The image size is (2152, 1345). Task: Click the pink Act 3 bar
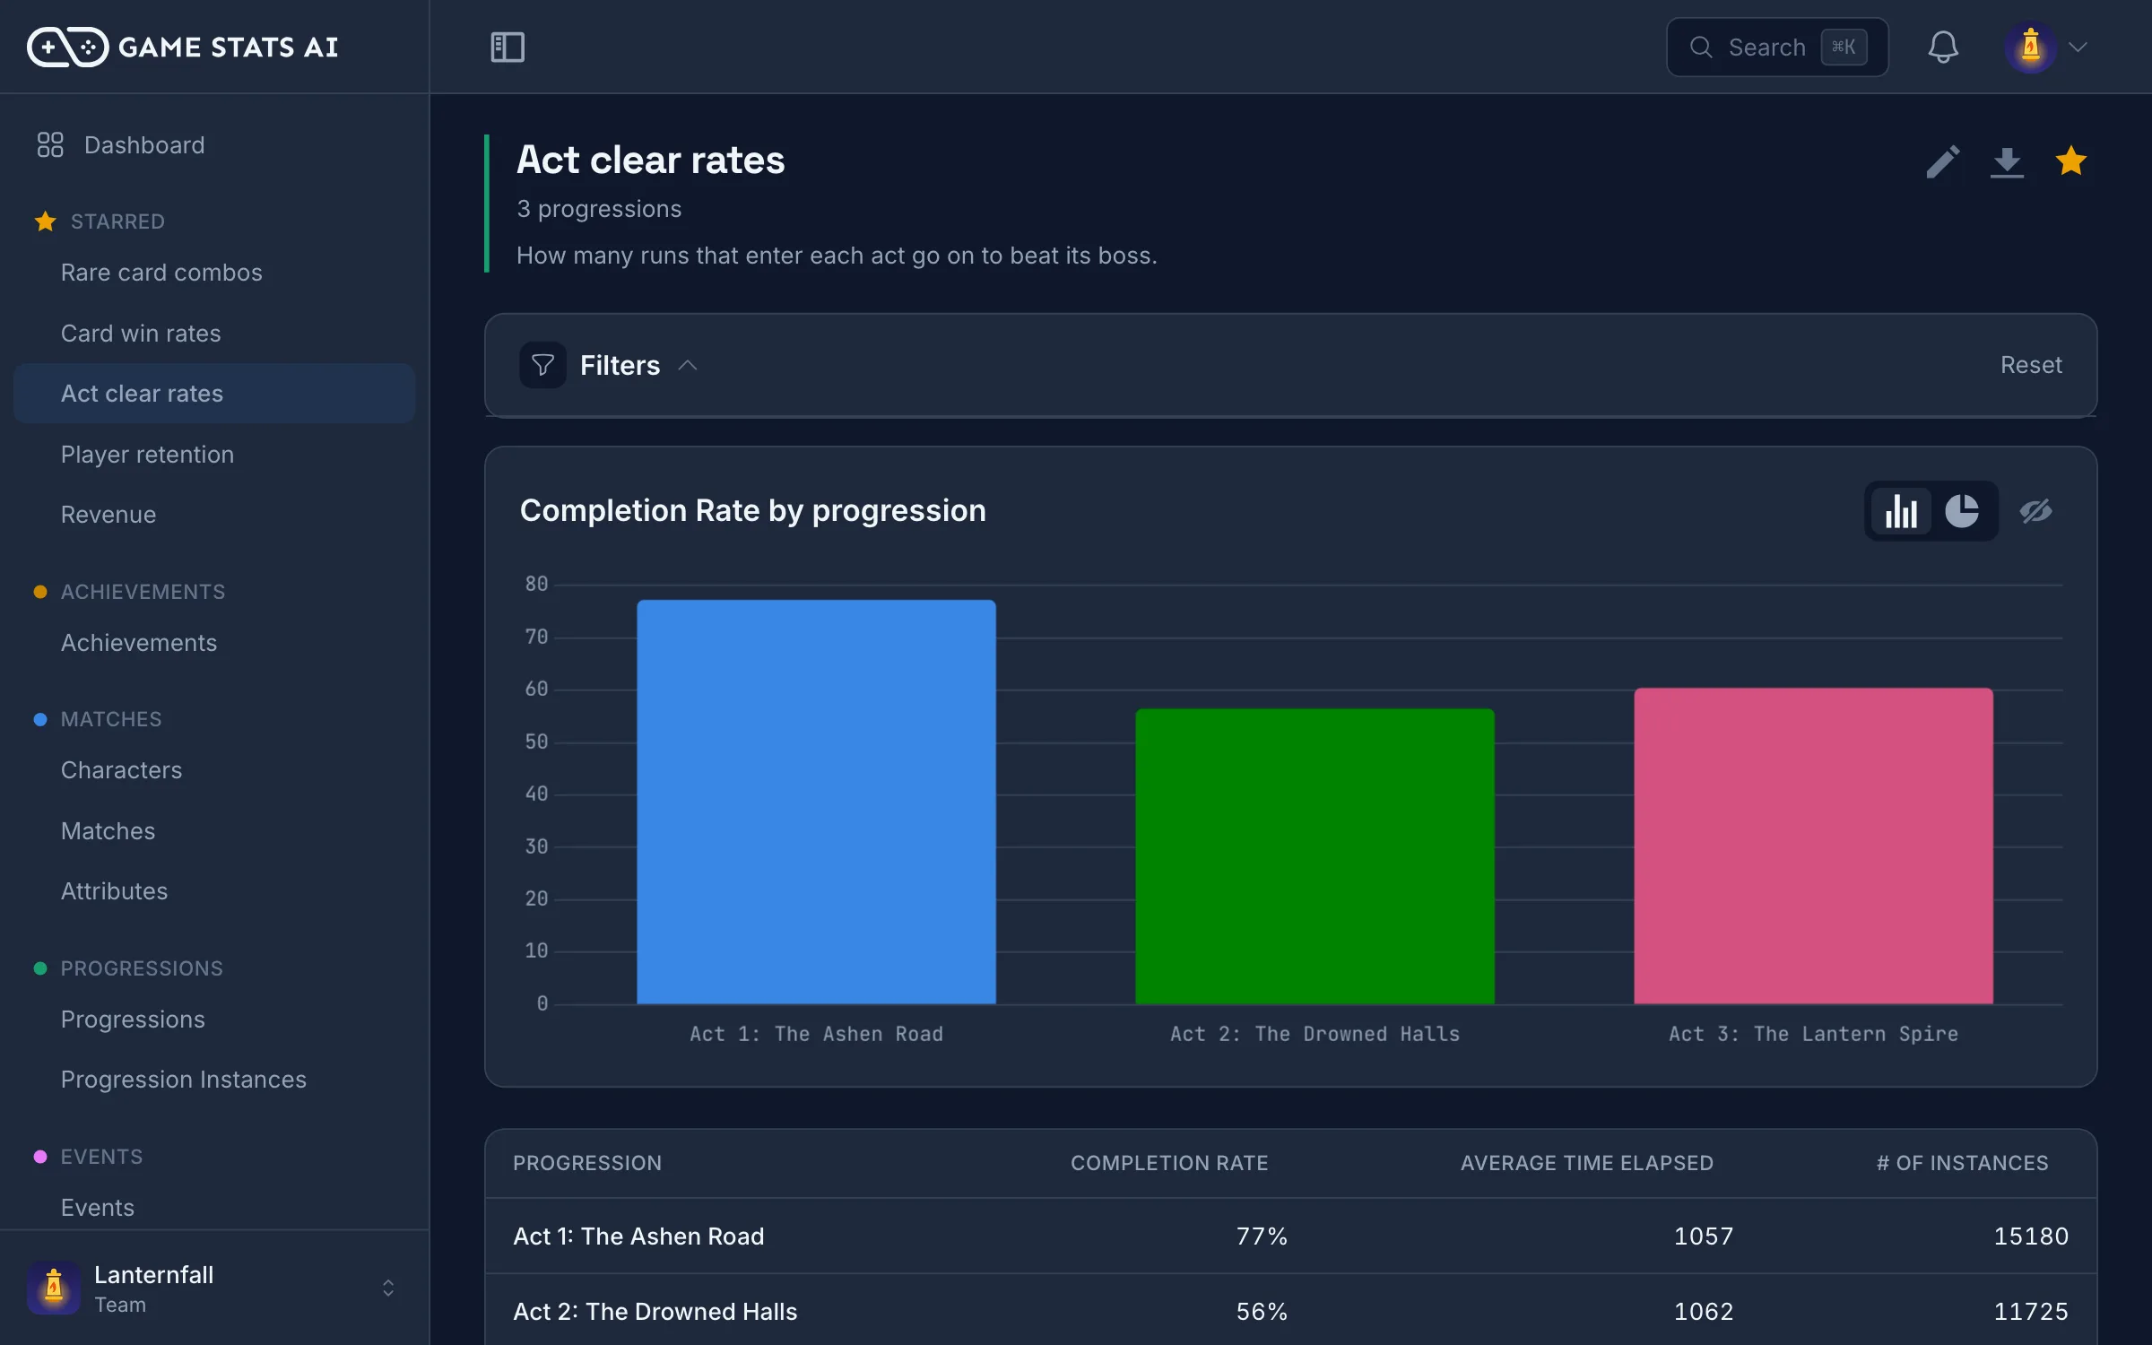point(1813,846)
